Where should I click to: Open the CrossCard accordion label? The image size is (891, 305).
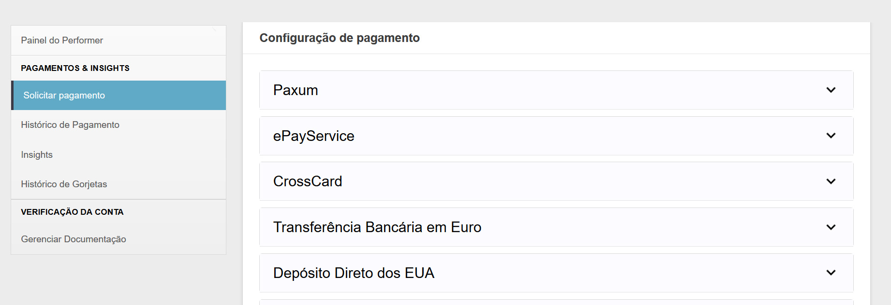pos(308,181)
